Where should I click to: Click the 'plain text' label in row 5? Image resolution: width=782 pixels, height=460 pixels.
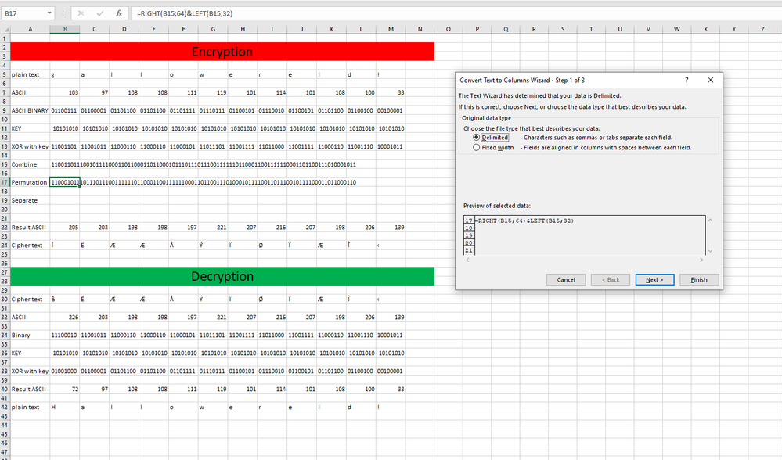pyautogui.click(x=25, y=75)
